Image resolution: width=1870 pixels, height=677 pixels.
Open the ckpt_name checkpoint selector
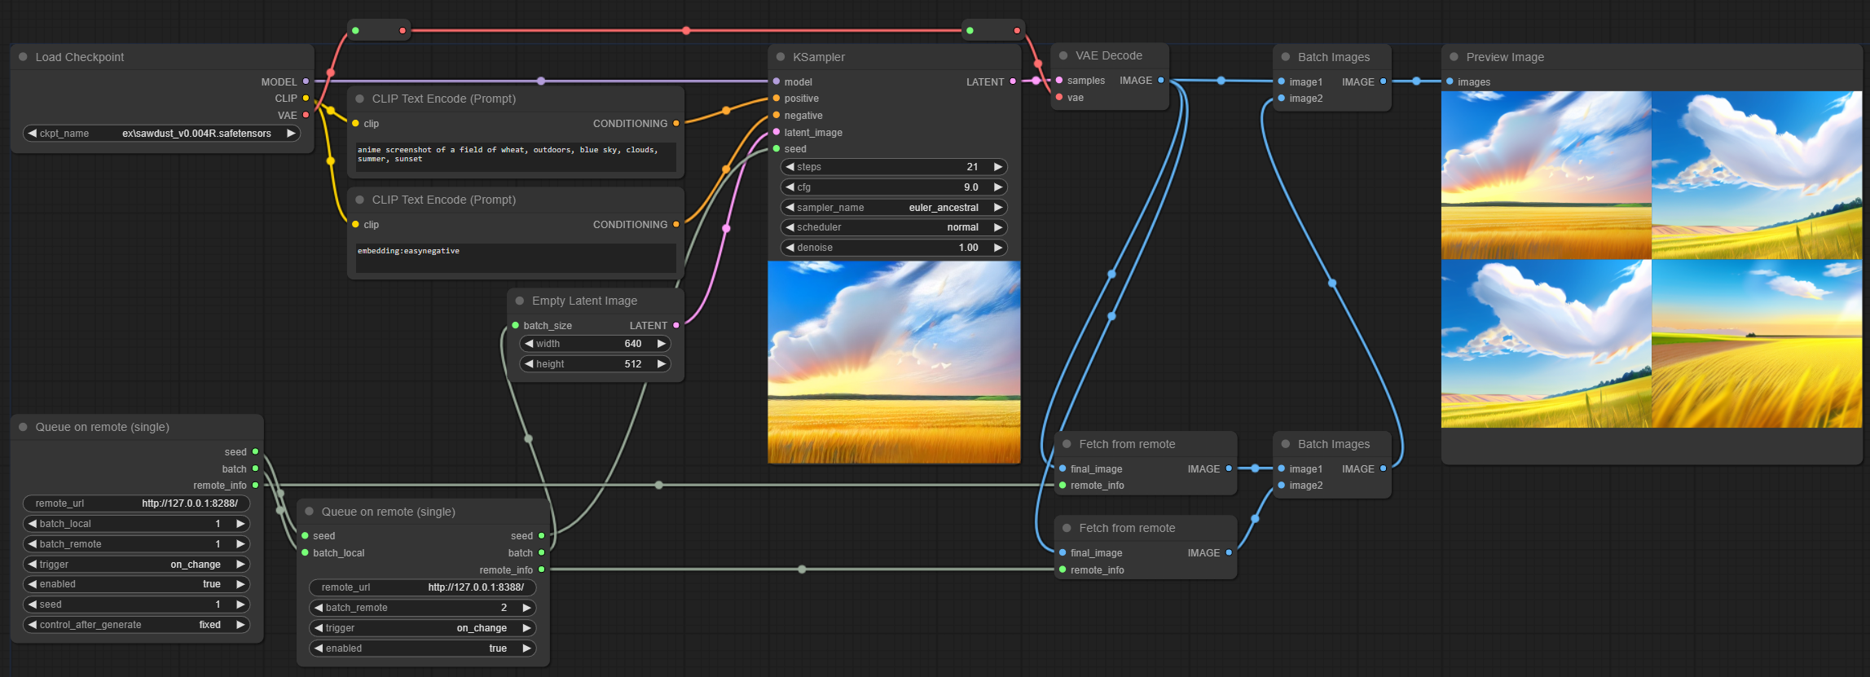(x=161, y=134)
